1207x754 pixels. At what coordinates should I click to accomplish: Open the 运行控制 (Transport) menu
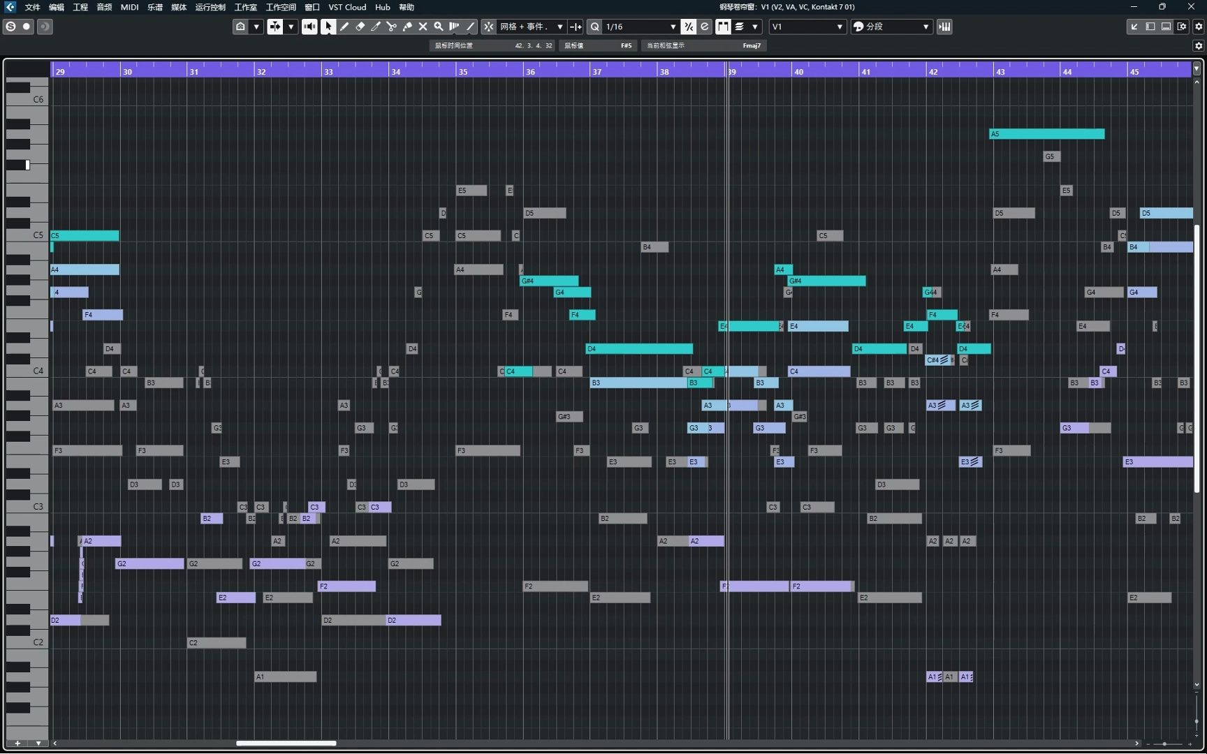coord(210,7)
